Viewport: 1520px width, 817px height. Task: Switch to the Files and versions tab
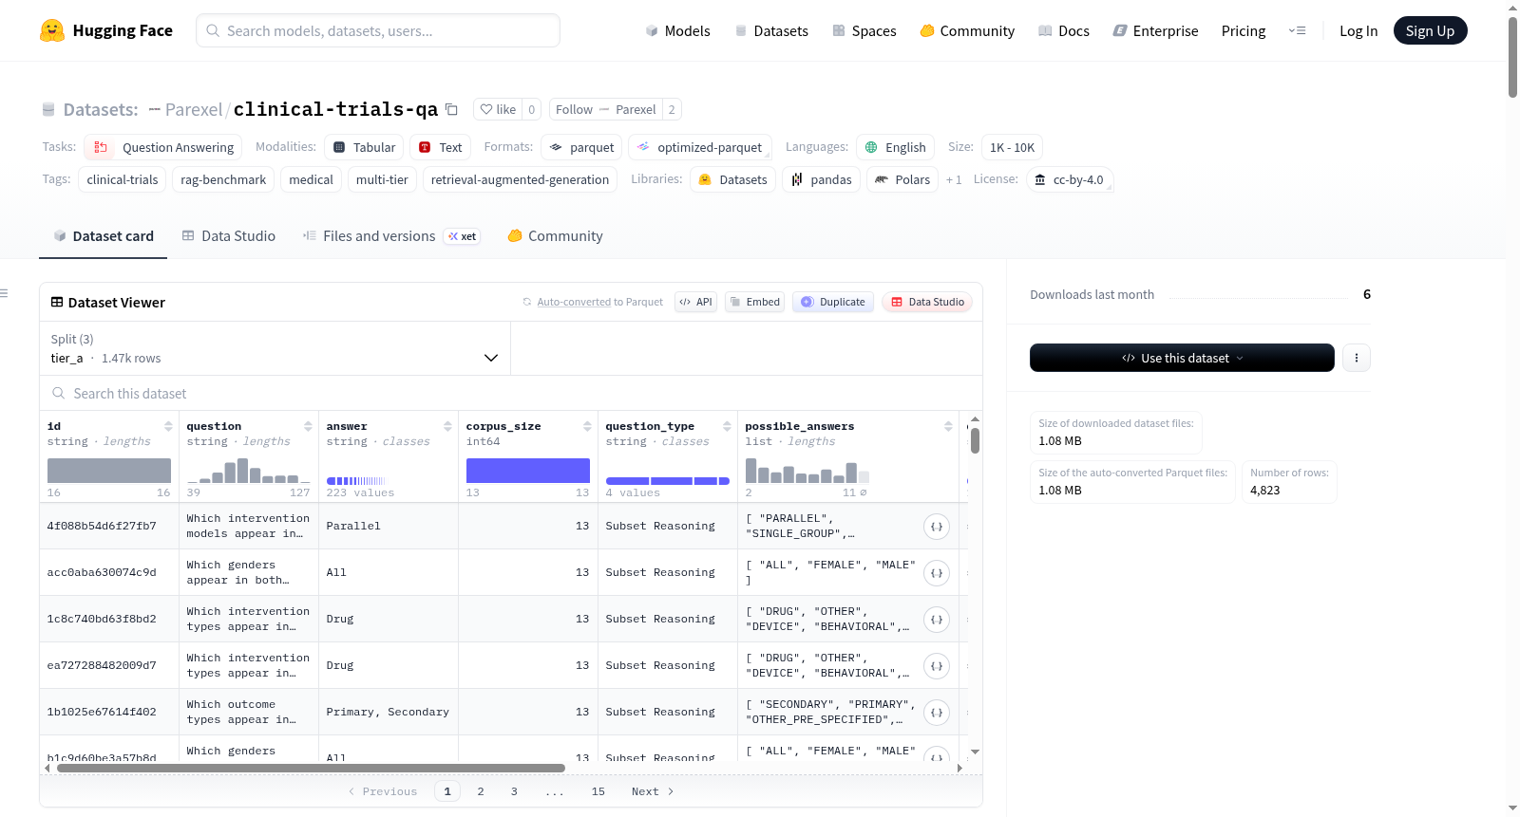[391, 236]
